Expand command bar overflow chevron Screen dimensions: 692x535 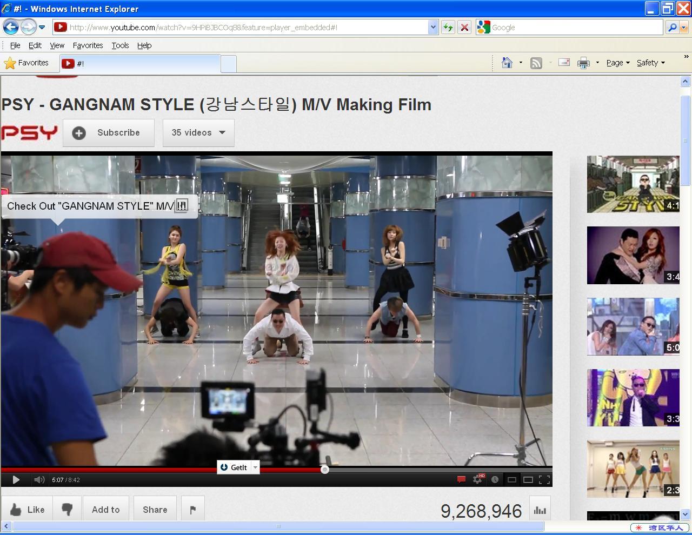687,56
